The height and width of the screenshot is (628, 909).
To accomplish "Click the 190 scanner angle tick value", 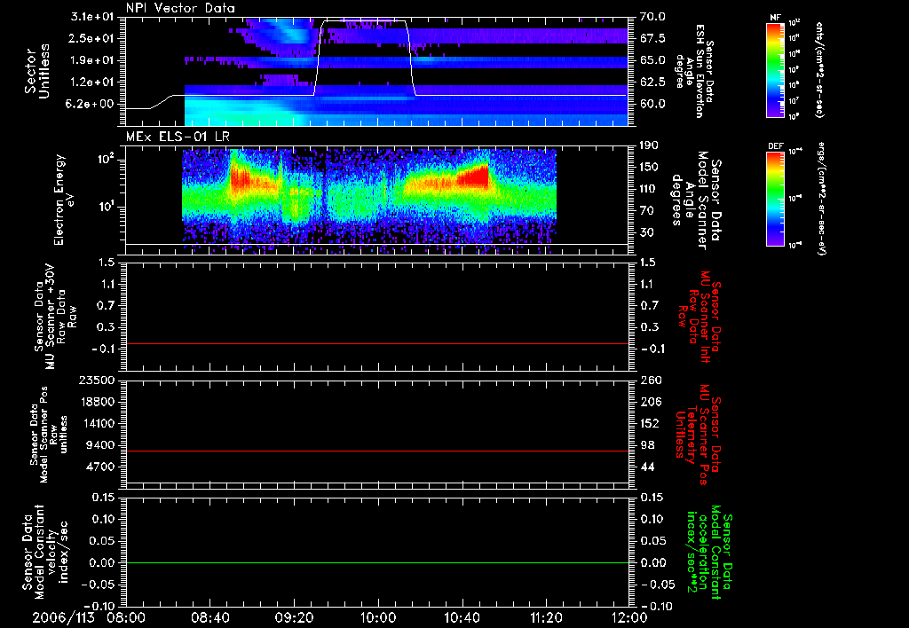I will (650, 145).
